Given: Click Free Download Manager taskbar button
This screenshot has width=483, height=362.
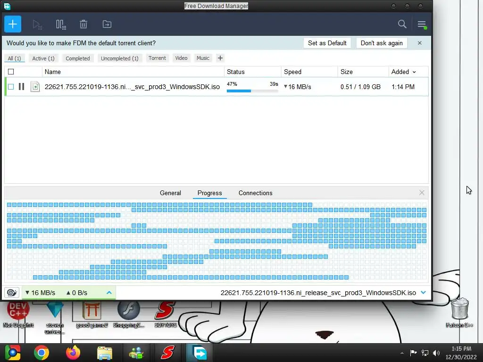Looking at the screenshot, I should 200,353.
